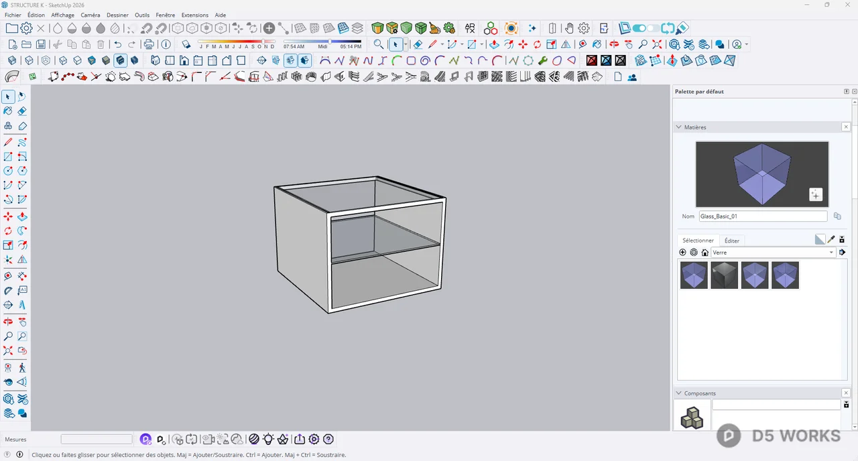Open the Details arrow in Matières panel
The width and height of the screenshot is (858, 461).
point(842,253)
